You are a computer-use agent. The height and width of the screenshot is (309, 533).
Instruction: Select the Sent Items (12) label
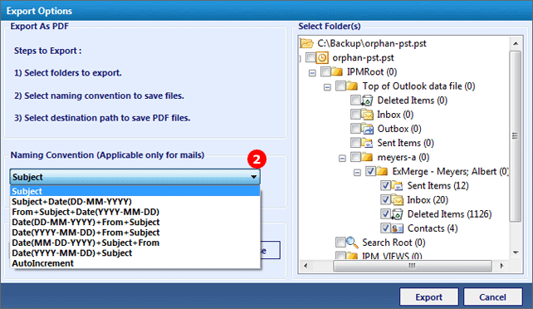[438, 185]
